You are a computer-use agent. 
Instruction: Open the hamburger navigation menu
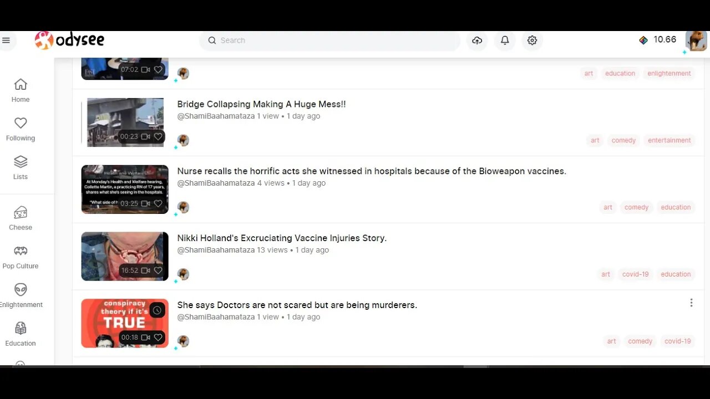click(x=6, y=40)
